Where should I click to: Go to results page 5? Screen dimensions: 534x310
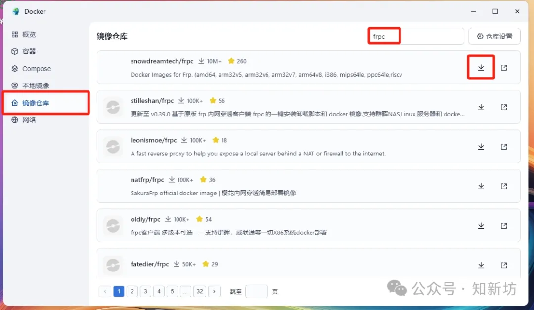pyautogui.click(x=173, y=291)
